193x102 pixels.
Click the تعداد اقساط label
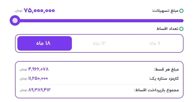(x=167, y=29)
